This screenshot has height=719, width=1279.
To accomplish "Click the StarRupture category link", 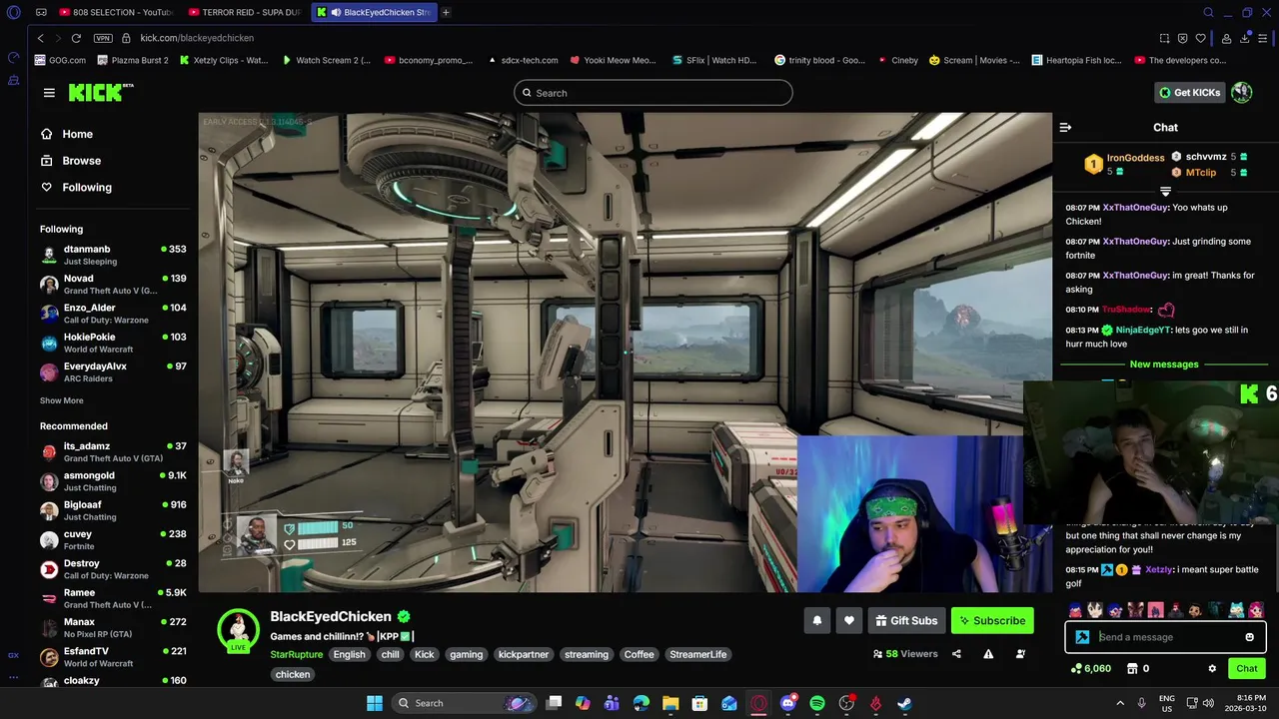I will pos(296,655).
